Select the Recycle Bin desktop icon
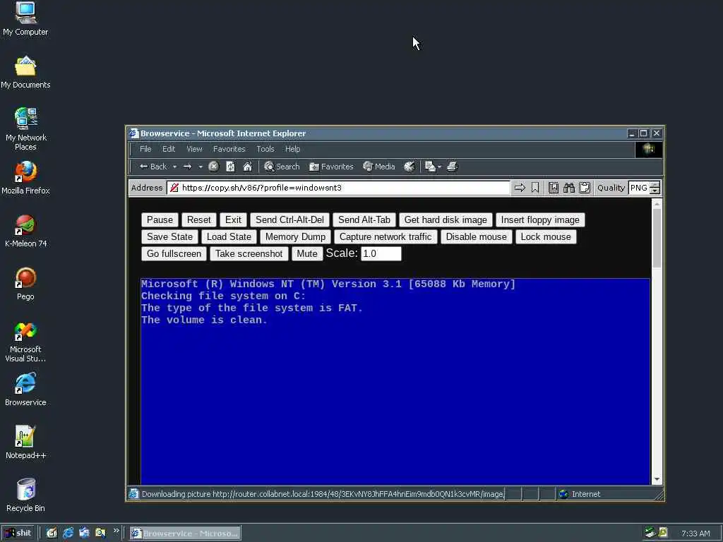Image resolution: width=723 pixels, height=542 pixels. click(x=25, y=495)
